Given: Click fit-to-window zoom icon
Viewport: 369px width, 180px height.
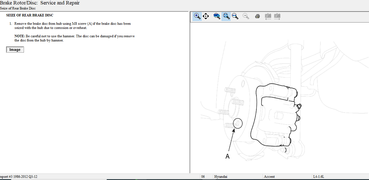Looking at the screenshot, I should tap(226, 16).
